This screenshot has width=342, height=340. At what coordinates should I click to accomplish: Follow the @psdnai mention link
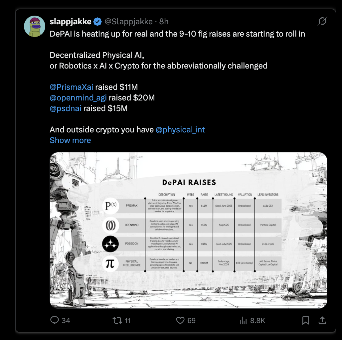(66, 108)
